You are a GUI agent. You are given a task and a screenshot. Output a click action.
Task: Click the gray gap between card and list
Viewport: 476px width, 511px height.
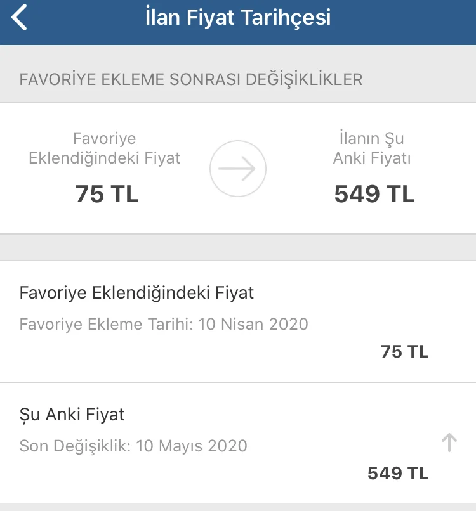coord(237,247)
